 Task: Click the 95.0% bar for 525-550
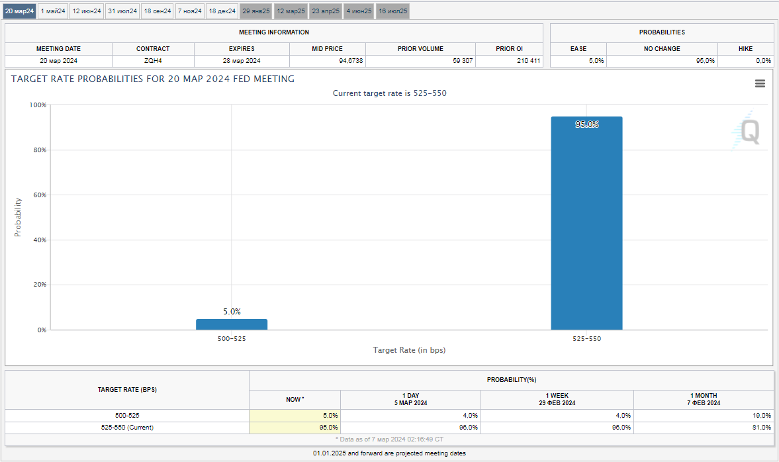coord(586,225)
